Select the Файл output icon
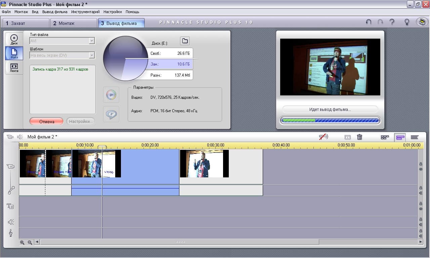This screenshot has width=430, height=258. pos(14,53)
